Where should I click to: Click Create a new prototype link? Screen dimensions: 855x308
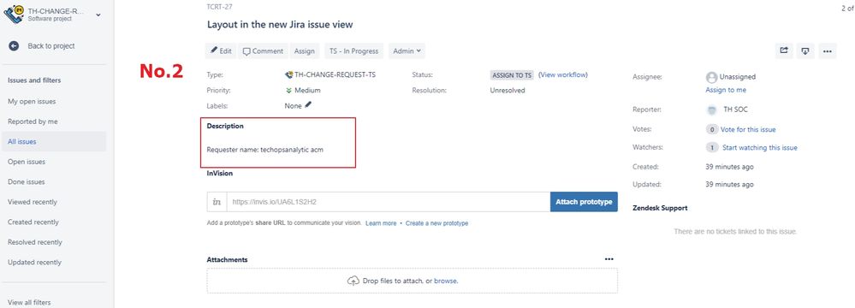point(436,223)
